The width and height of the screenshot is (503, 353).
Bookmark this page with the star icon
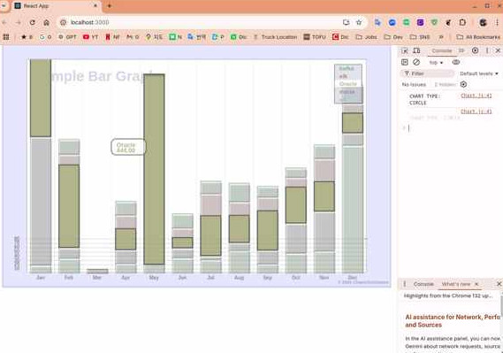point(359,22)
